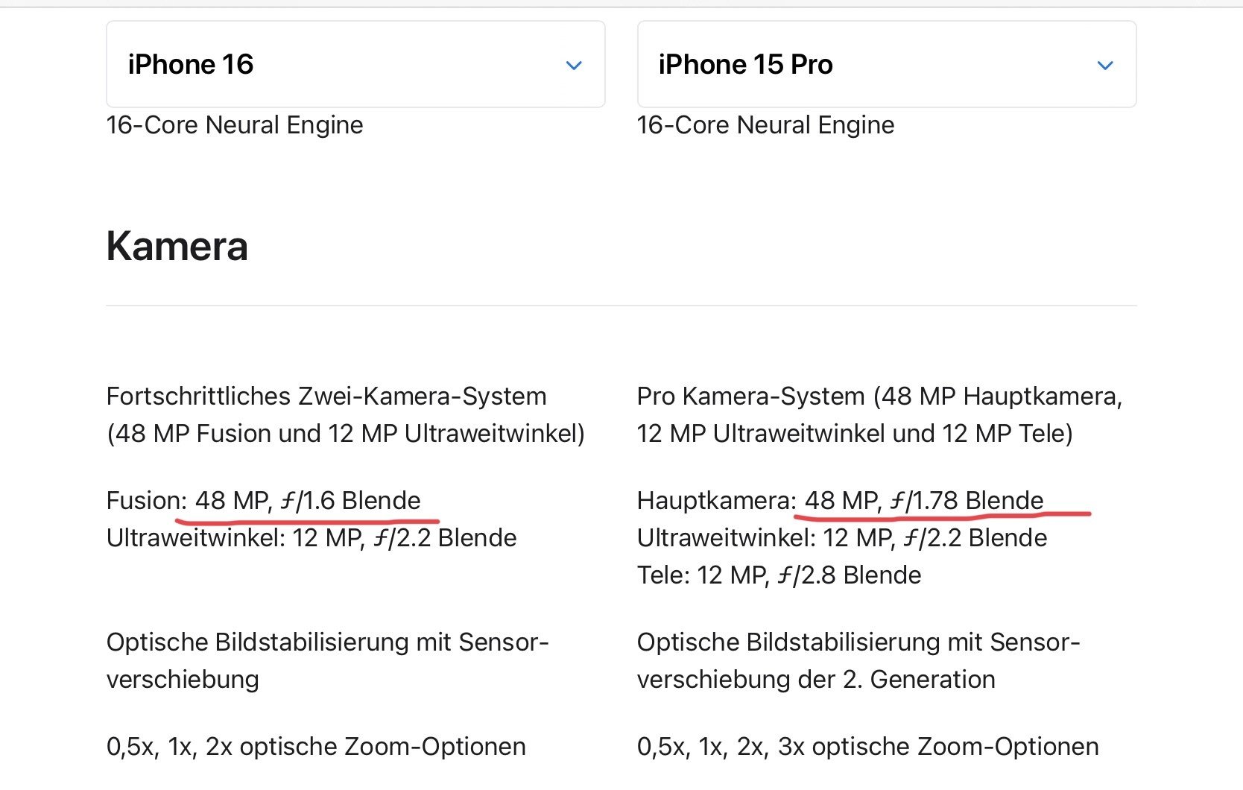Click the Tele 12 MP ƒ/2.8 Blende line
Image resolution: width=1243 pixels, height=790 pixels.
[x=779, y=575]
